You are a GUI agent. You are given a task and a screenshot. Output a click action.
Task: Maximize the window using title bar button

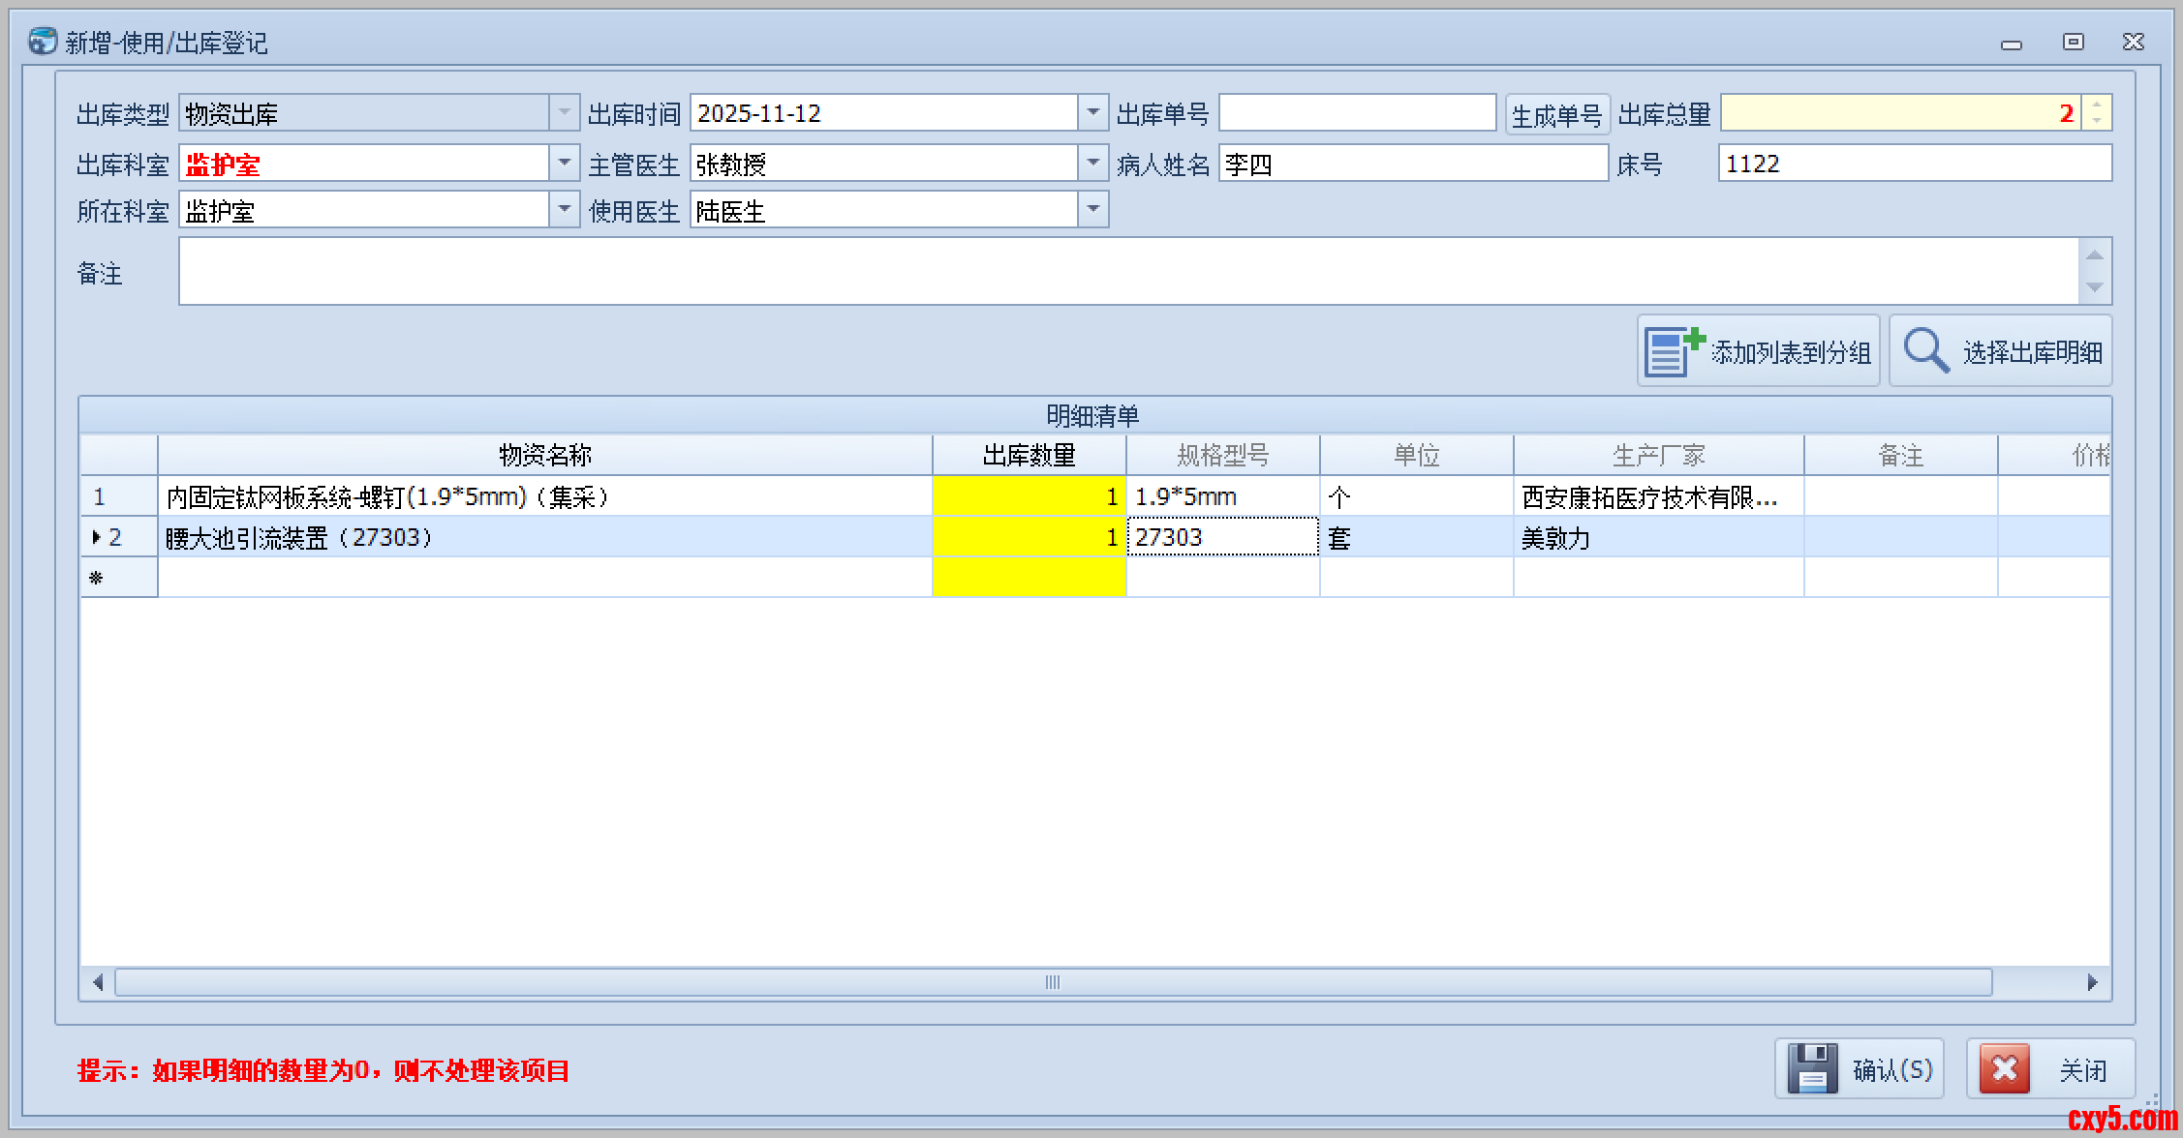click(2073, 42)
